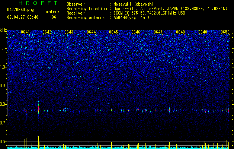This screenshot has height=149, width=234.
Task: Click the ICOM IC-575 receiver frequency text
Action: 149,13
